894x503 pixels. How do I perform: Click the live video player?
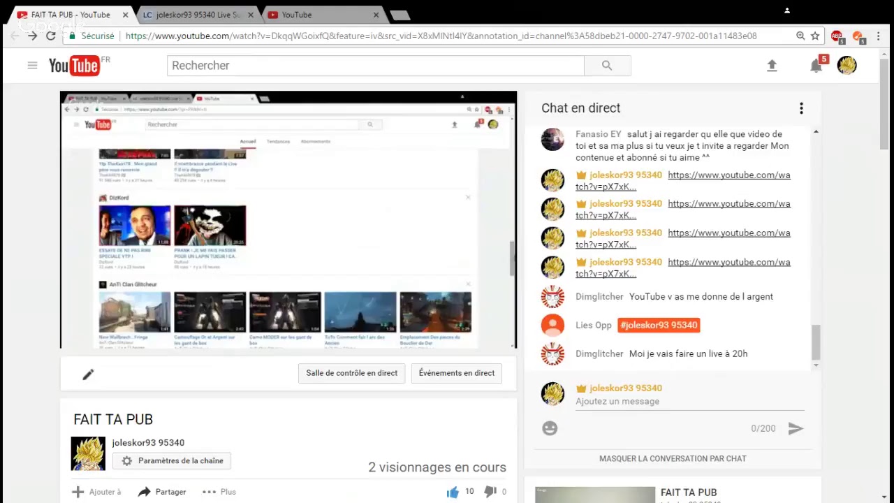(x=288, y=219)
